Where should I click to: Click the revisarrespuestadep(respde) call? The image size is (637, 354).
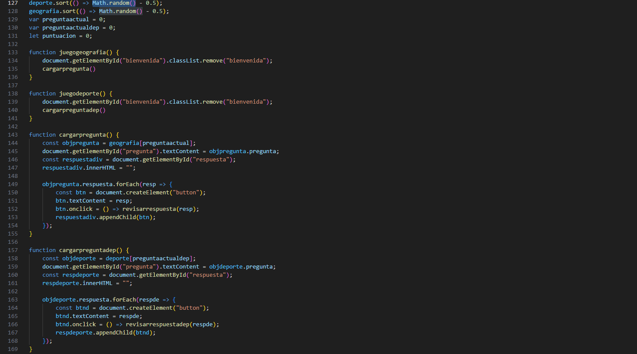pos(171,324)
